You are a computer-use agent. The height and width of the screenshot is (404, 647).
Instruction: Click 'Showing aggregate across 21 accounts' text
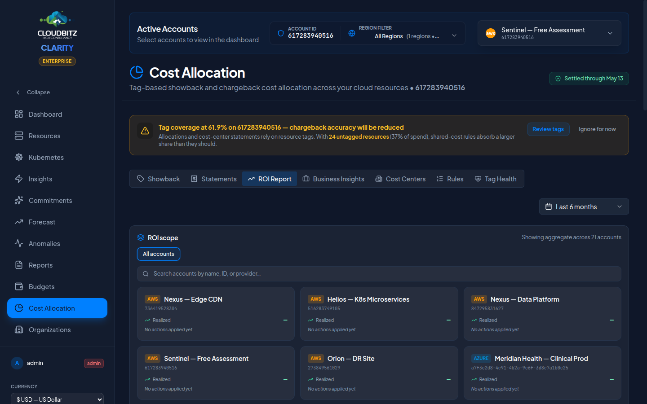click(x=571, y=237)
